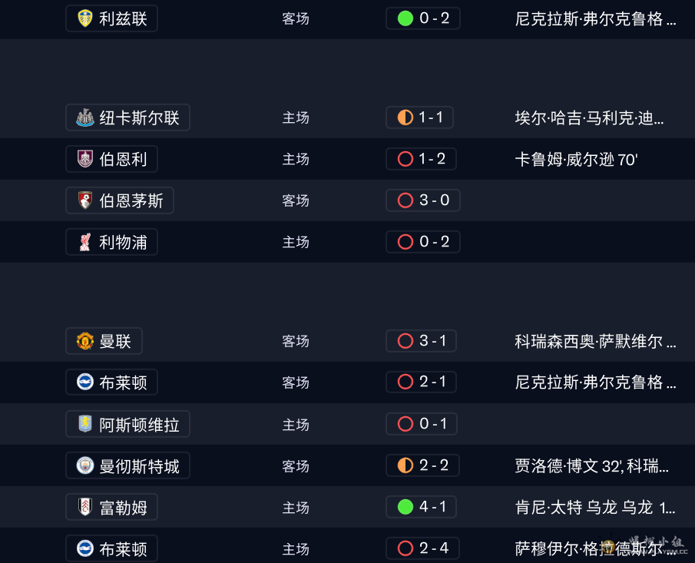The width and height of the screenshot is (695, 563).
Task: Toggle the green win indicator beside 0-2
Action: click(405, 18)
